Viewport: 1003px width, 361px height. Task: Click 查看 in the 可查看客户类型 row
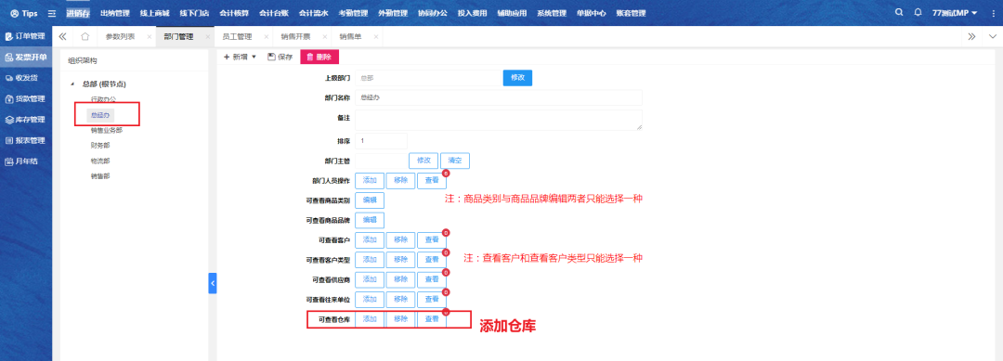tap(432, 260)
